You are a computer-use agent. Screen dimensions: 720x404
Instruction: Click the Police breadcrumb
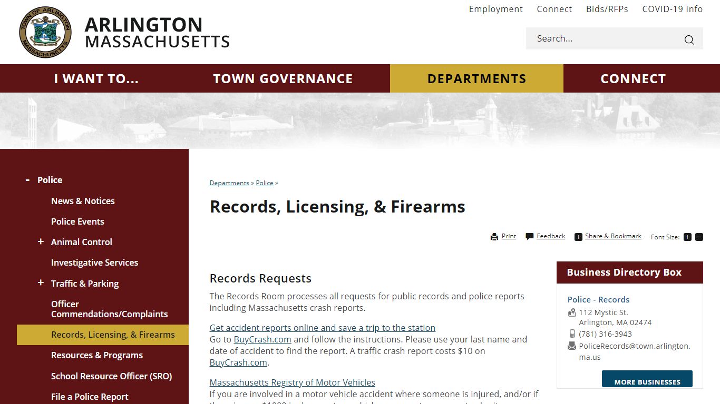coord(265,183)
